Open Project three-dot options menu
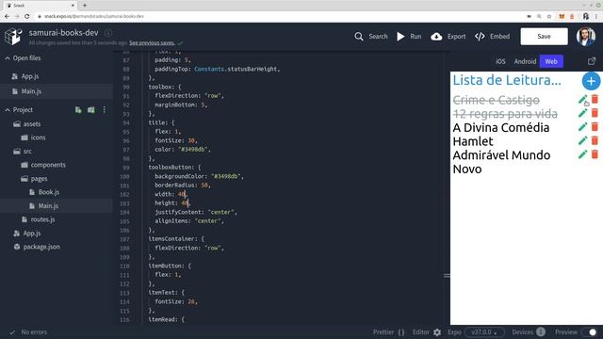Viewport: 603px width, 339px height. (x=105, y=110)
